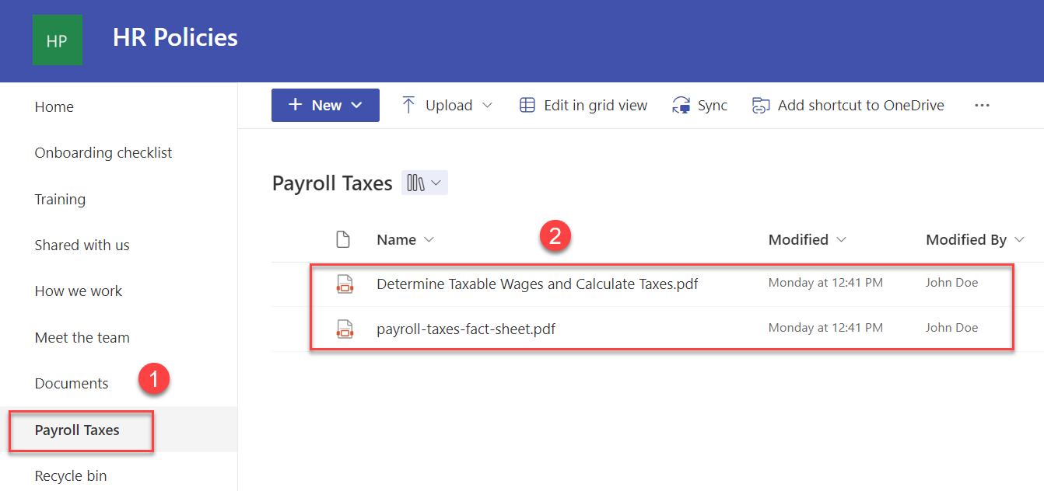Open the Edit in grid view tool
1044x491 pixels.
click(x=583, y=105)
